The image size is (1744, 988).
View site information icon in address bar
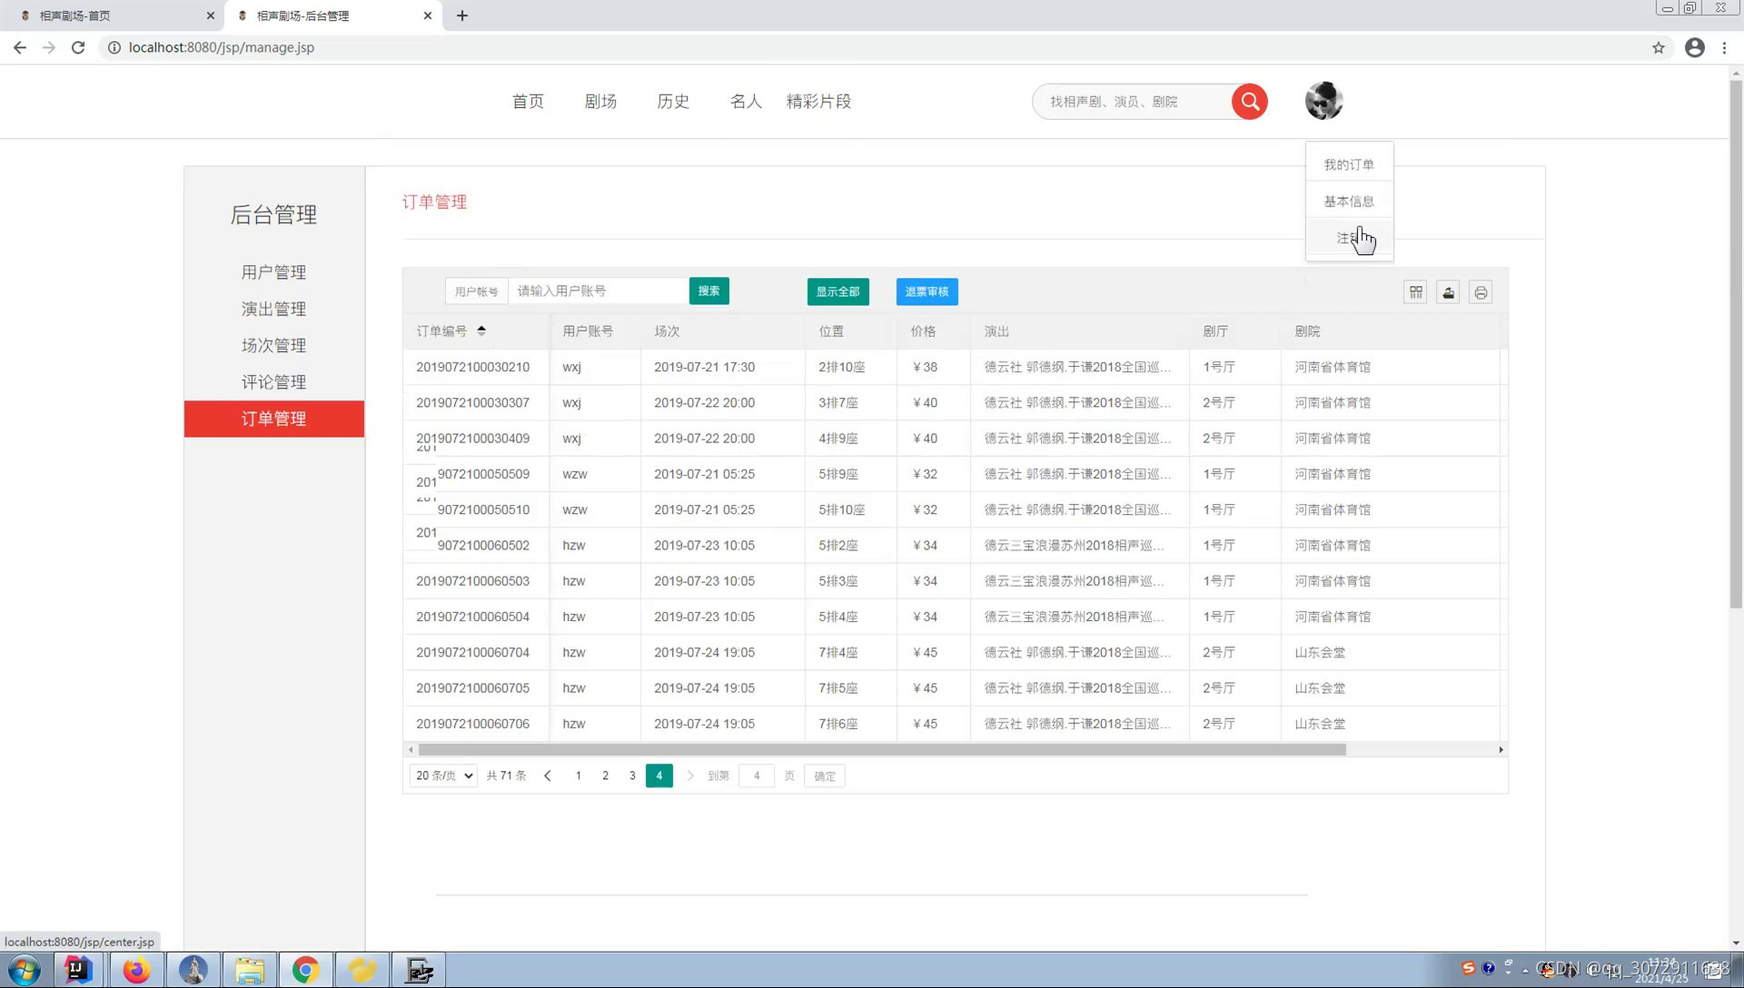tap(114, 47)
